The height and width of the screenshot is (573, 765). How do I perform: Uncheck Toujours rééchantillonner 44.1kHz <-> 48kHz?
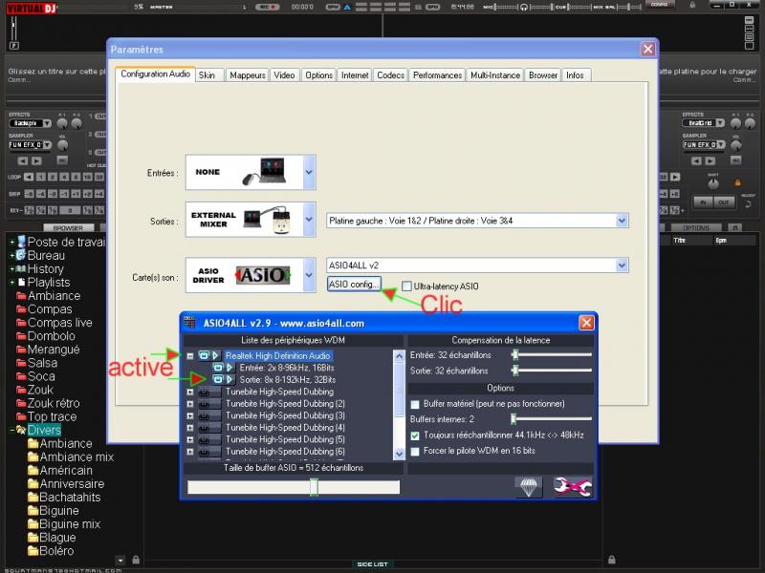[x=415, y=435]
